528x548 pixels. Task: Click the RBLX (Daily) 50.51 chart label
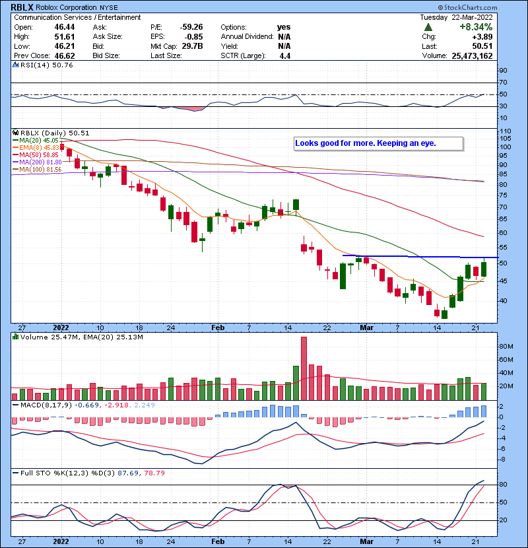(x=55, y=133)
